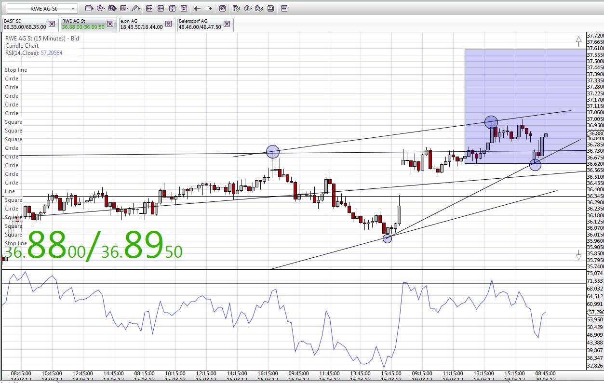Click the 16:15:00 time axis label
Screen dimensions: 604x383
tap(268, 373)
